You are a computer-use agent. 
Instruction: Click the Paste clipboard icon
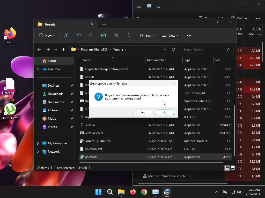click(91, 35)
